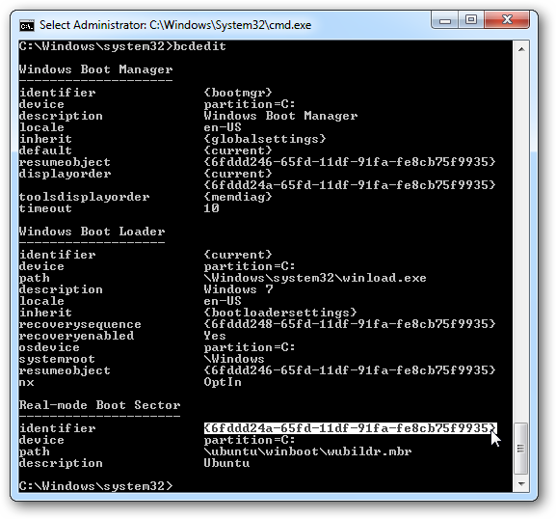Image resolution: width=556 pixels, height=519 pixels.
Task: Click the scrollbar up arrow
Action: 521,49
